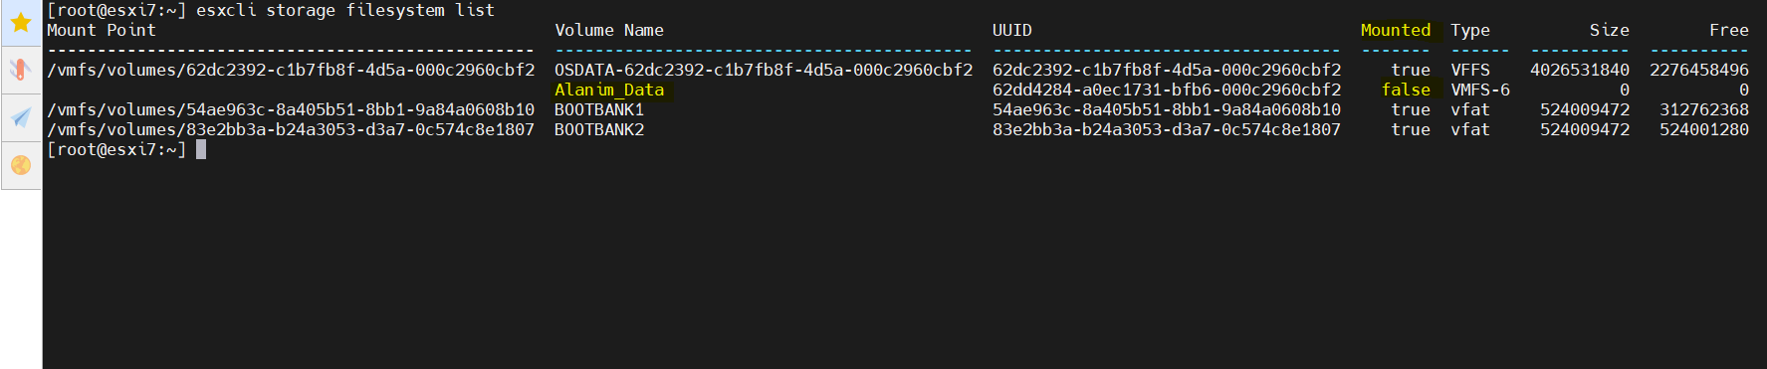Click the VFFS type entry

(x=1470, y=70)
